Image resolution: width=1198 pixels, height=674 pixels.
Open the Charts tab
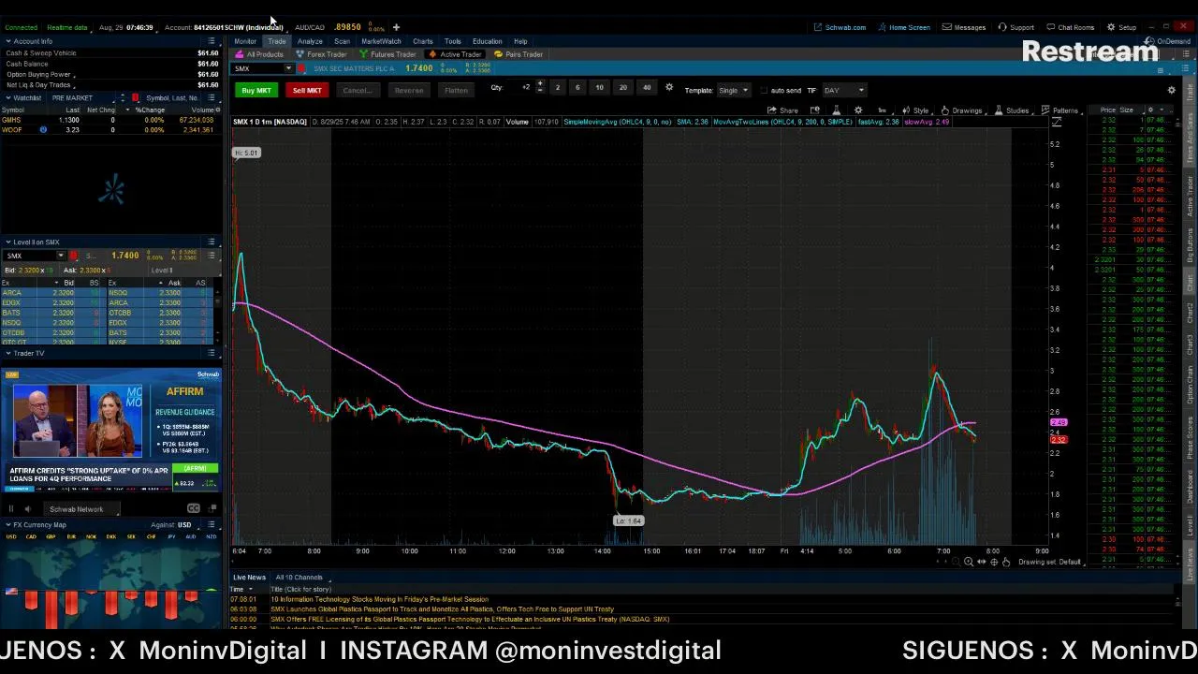point(423,41)
